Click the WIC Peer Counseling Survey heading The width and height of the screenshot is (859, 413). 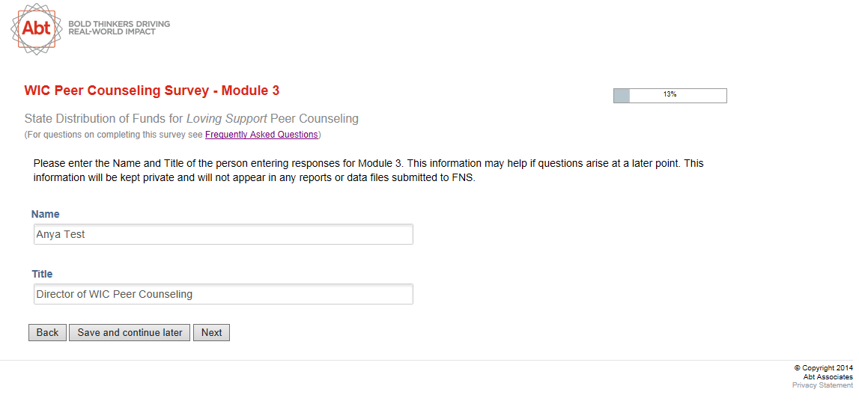click(152, 91)
